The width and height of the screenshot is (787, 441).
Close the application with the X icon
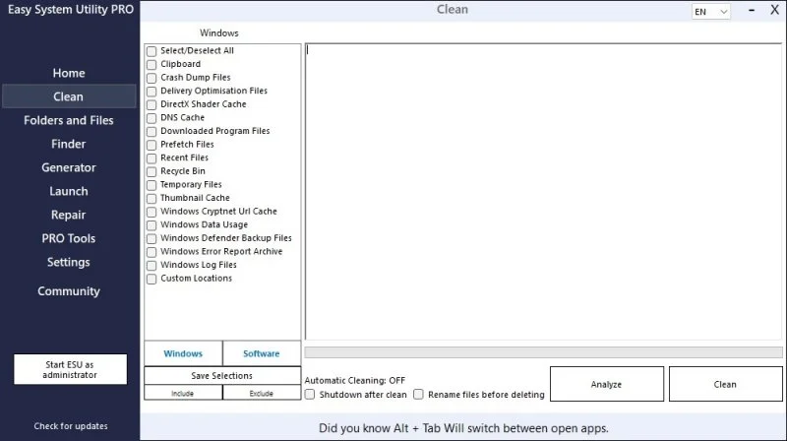coord(774,10)
